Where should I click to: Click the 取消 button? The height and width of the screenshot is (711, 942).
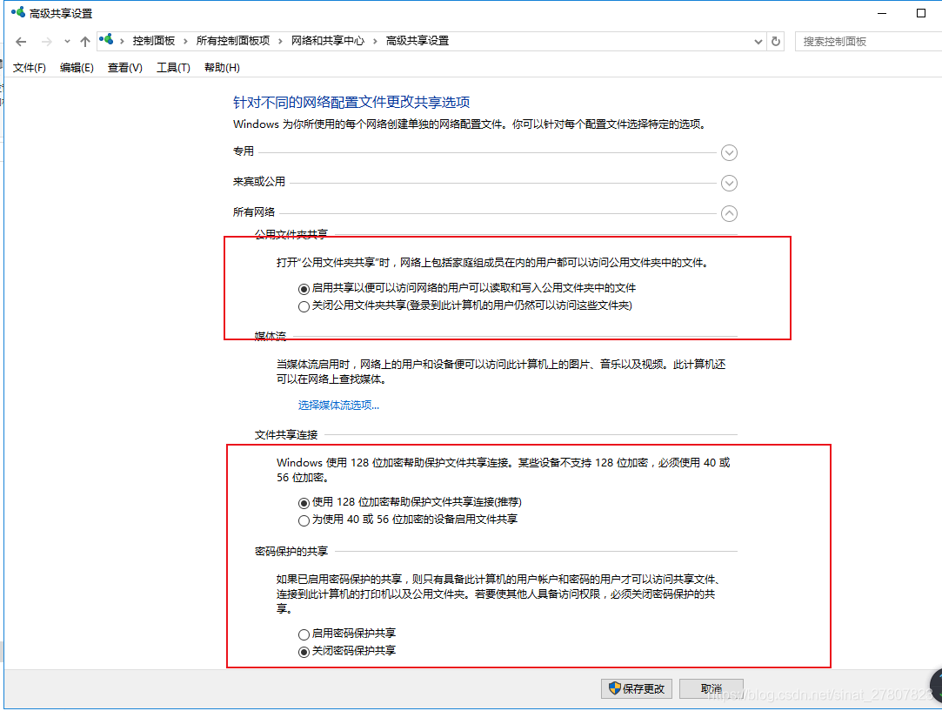point(712,688)
